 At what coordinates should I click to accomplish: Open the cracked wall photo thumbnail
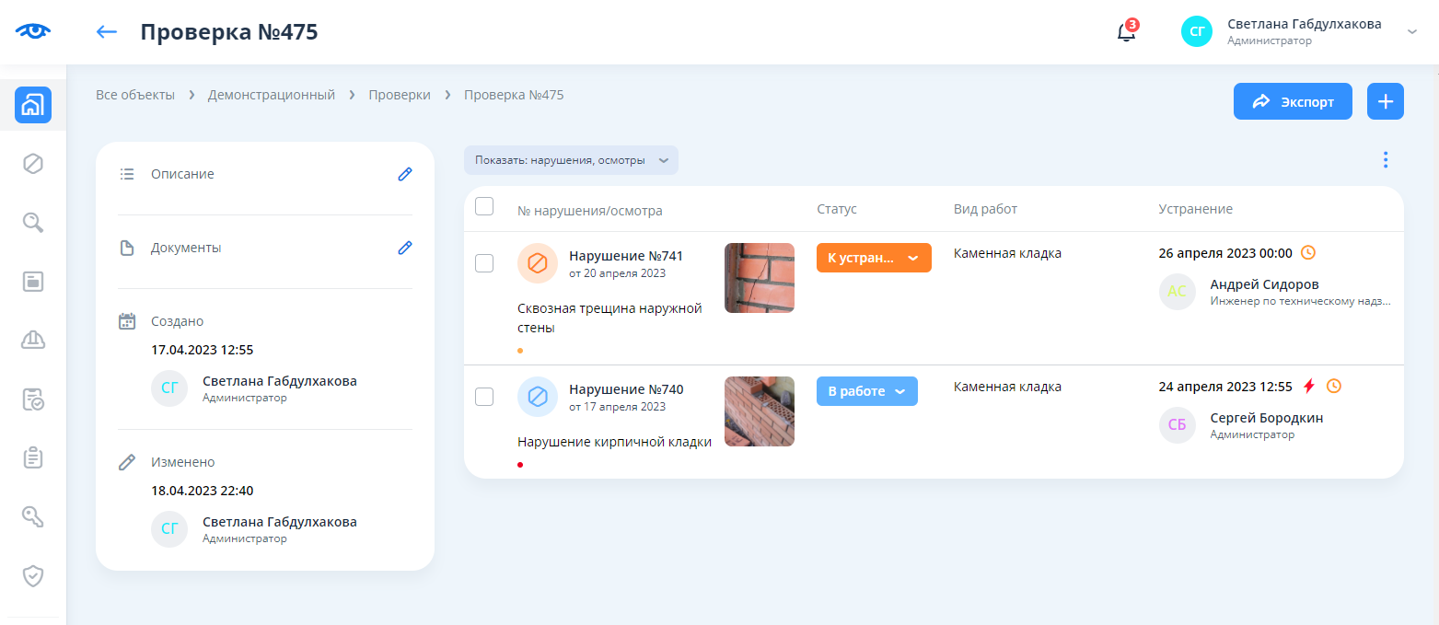point(760,278)
